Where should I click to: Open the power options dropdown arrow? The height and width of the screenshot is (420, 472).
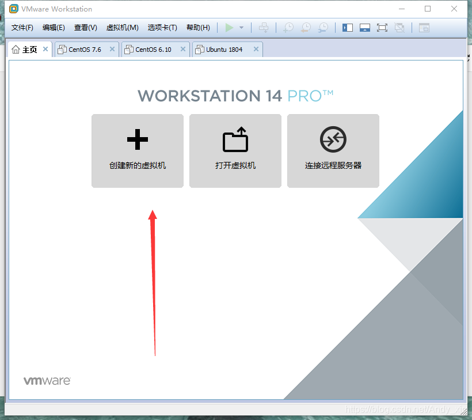(x=241, y=28)
